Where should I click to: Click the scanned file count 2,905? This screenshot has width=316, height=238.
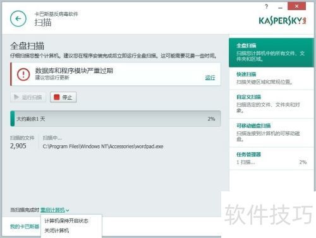[x=18, y=146]
